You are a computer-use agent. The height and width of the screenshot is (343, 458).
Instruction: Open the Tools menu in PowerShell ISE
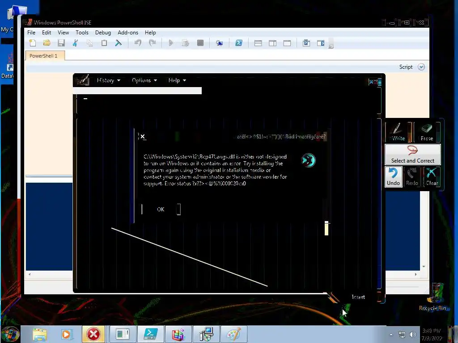82,33
